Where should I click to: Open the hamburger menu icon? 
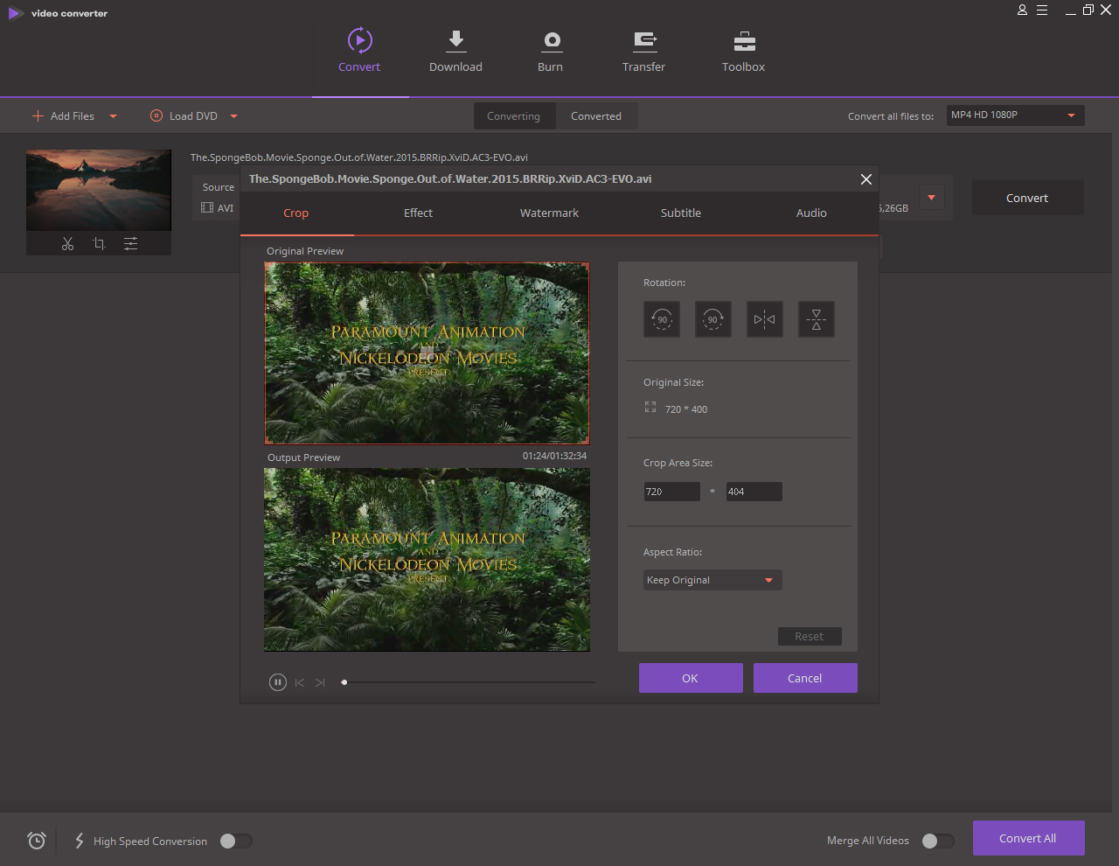[x=1042, y=10]
